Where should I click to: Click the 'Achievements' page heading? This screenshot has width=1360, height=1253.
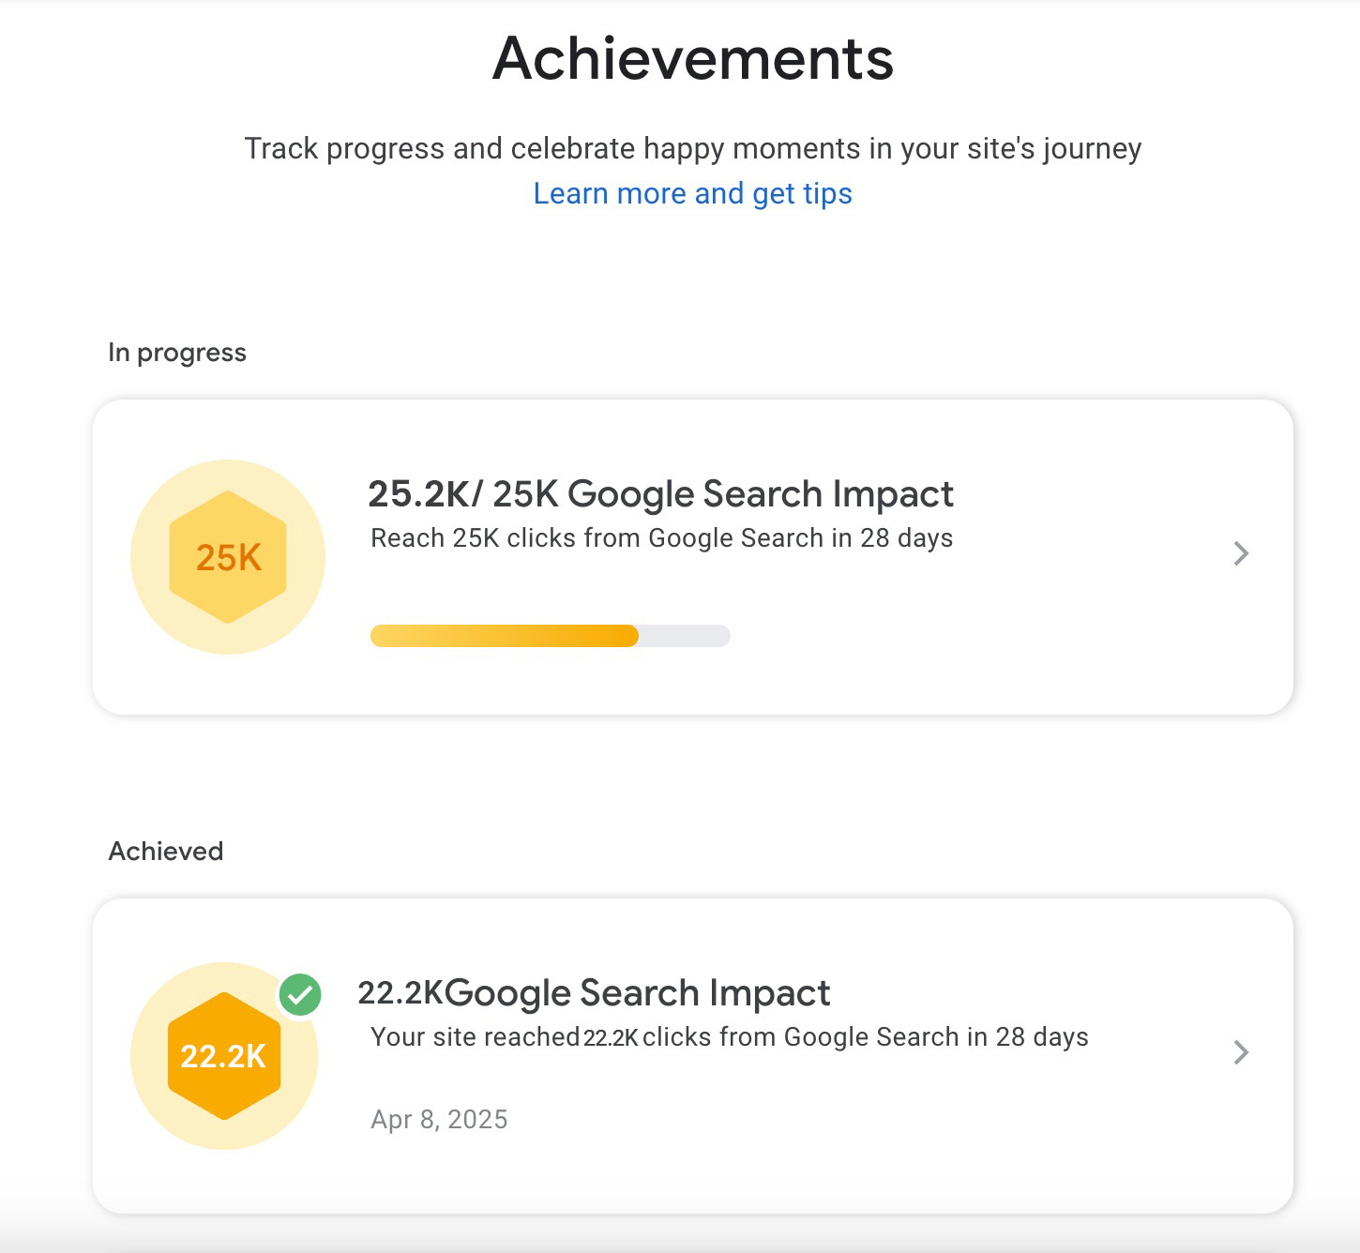click(692, 58)
